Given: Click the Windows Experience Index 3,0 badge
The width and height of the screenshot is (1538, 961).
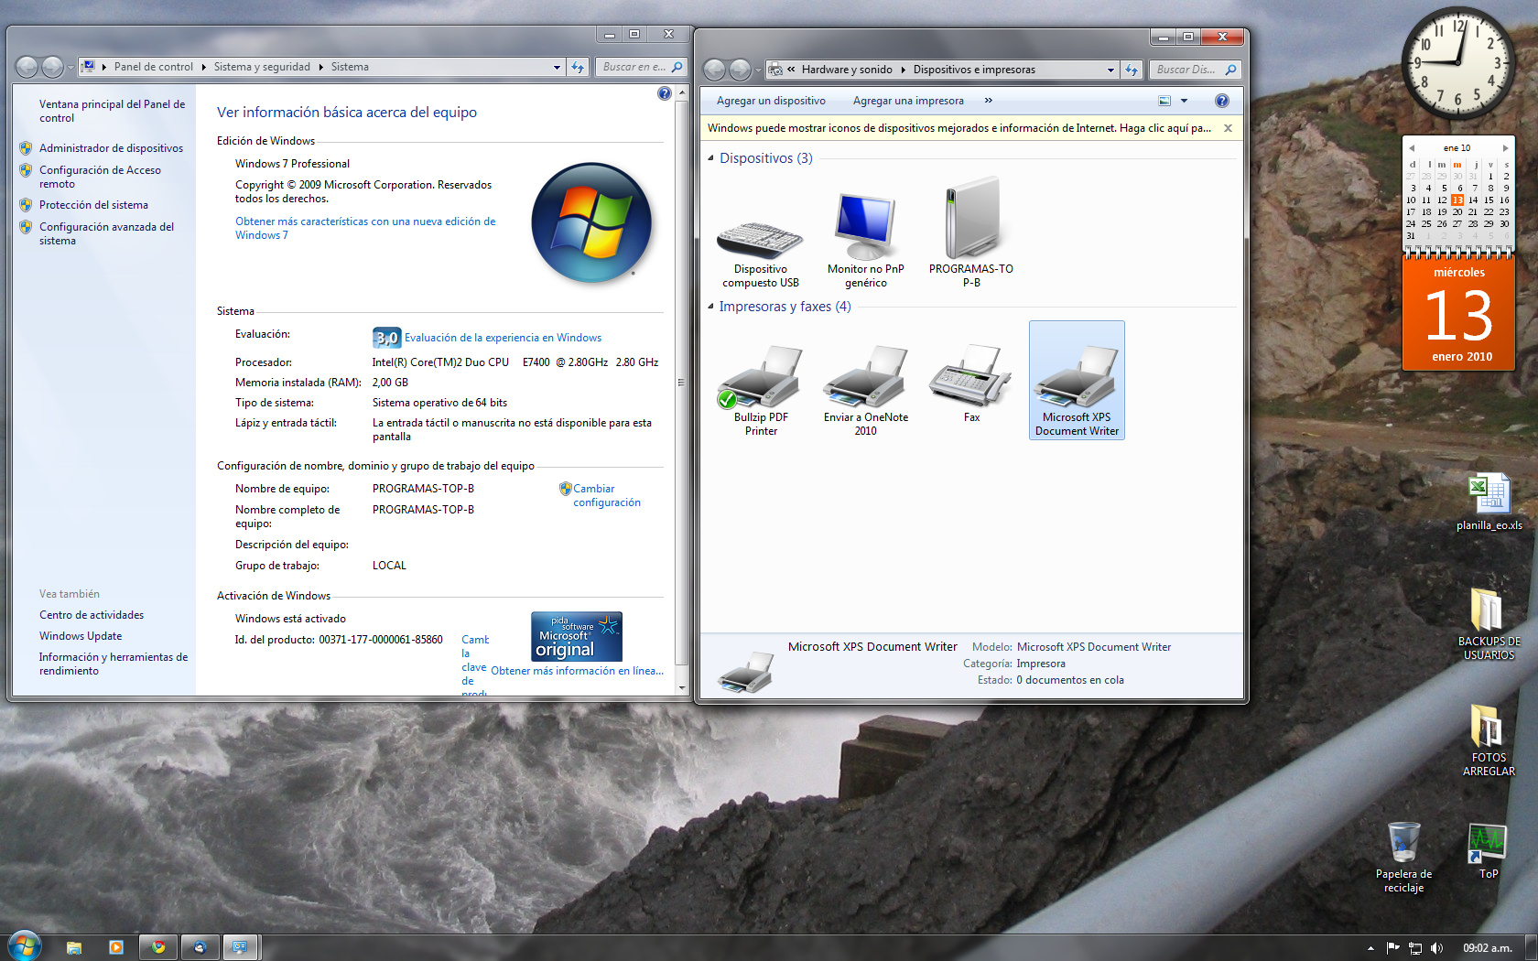Looking at the screenshot, I should 386,338.
